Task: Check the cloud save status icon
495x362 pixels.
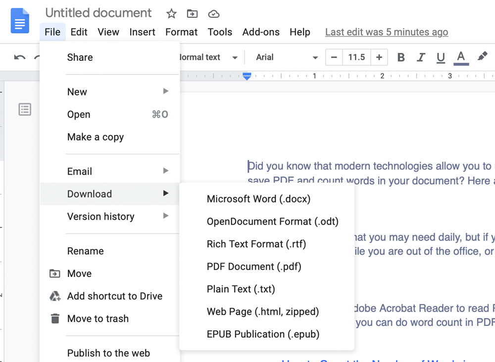Action: (x=213, y=13)
